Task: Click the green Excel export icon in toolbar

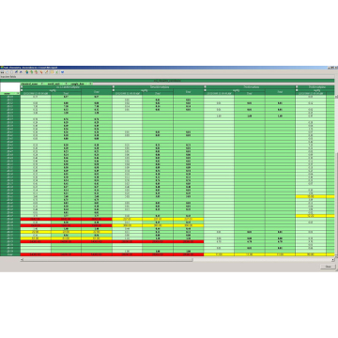Action: 56,72
